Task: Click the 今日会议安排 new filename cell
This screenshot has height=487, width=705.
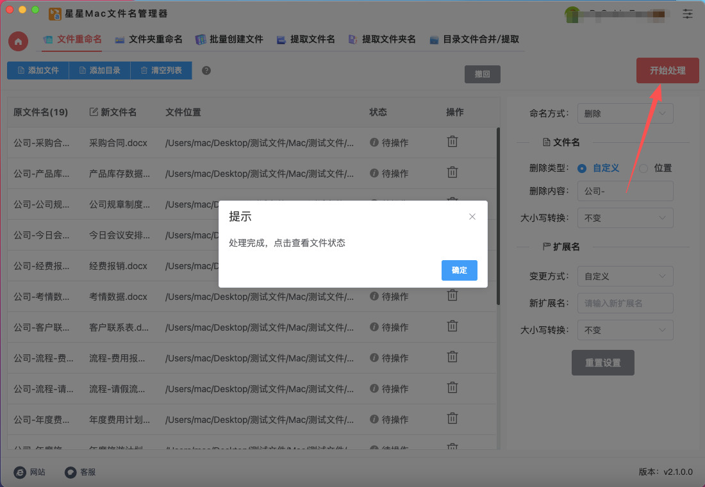Action: (x=120, y=235)
